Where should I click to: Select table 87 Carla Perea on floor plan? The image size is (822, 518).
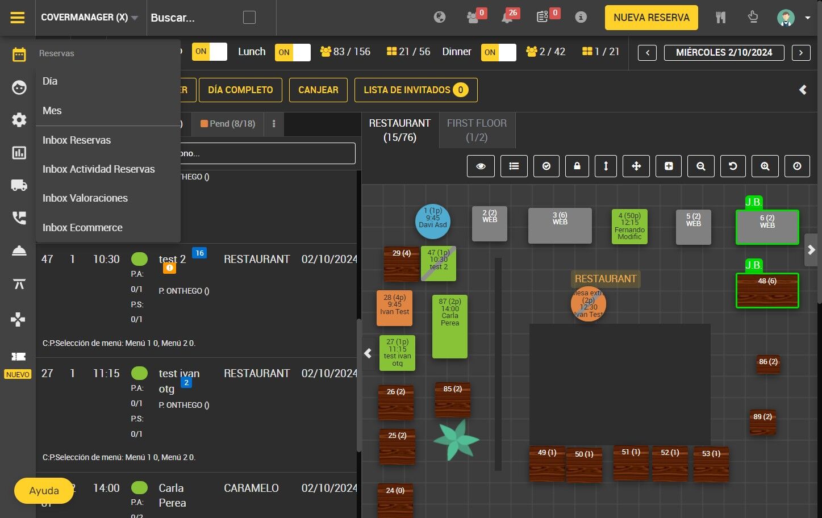coord(450,327)
